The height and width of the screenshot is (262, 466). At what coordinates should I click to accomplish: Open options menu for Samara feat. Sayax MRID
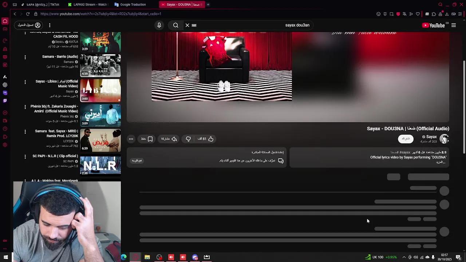[x=25, y=132]
